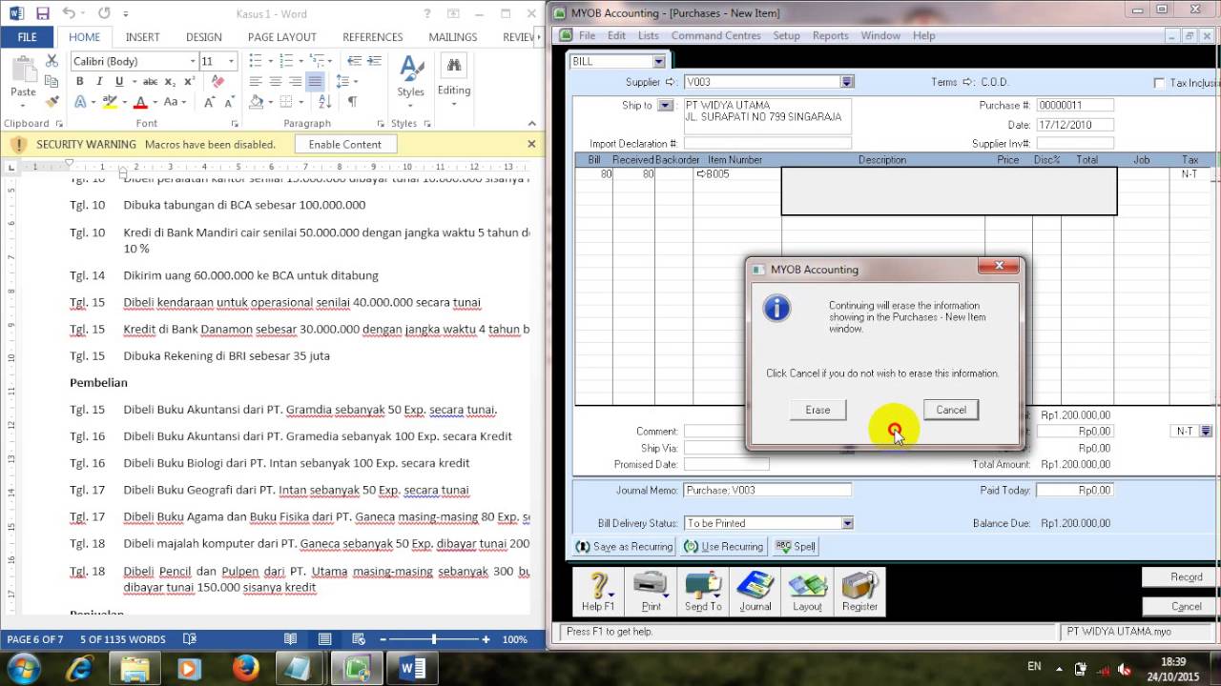Center text in Word
Viewport: 1221px width, 686px height.
[275, 82]
